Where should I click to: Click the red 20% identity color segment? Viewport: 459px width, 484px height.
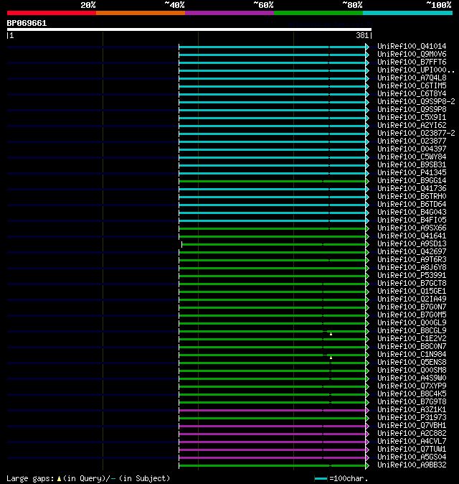click(52, 13)
